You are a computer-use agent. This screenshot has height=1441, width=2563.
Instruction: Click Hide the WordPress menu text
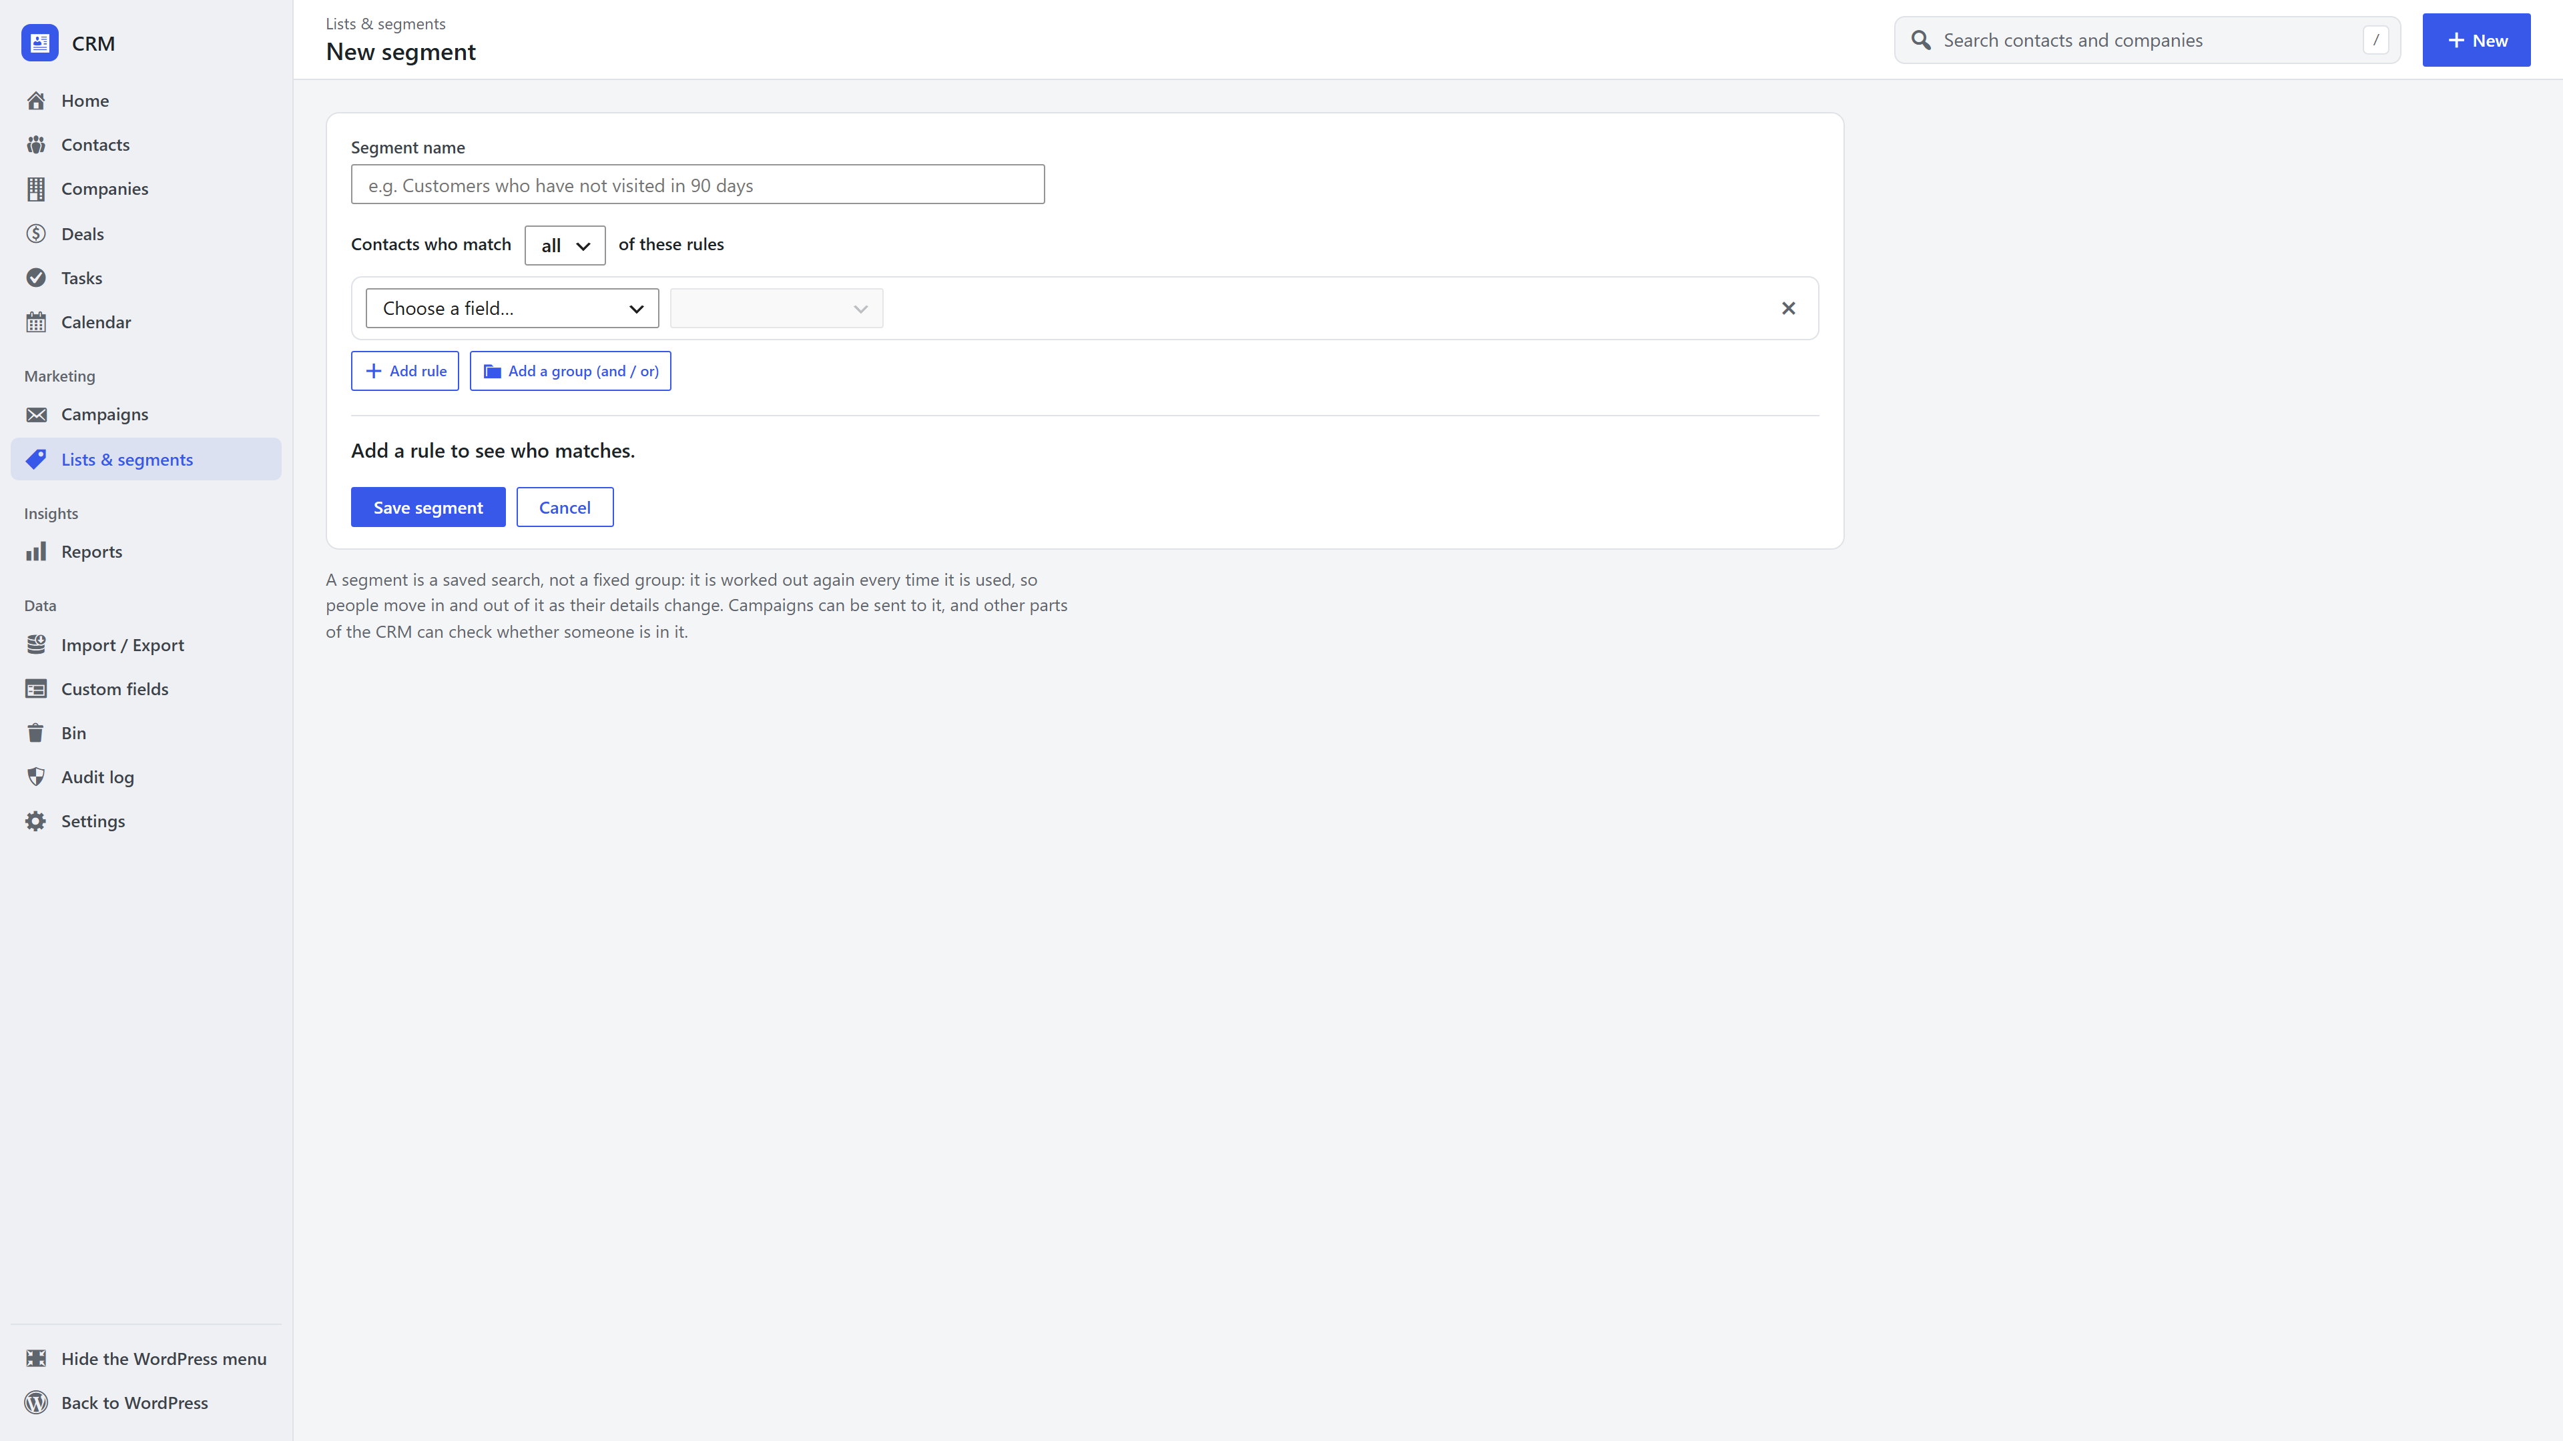click(164, 1358)
